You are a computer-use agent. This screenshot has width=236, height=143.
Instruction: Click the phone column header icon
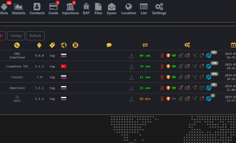click(x=17, y=45)
